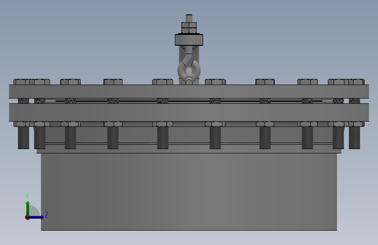Click the red X axis dot at the triad origin

pyautogui.click(x=27, y=218)
